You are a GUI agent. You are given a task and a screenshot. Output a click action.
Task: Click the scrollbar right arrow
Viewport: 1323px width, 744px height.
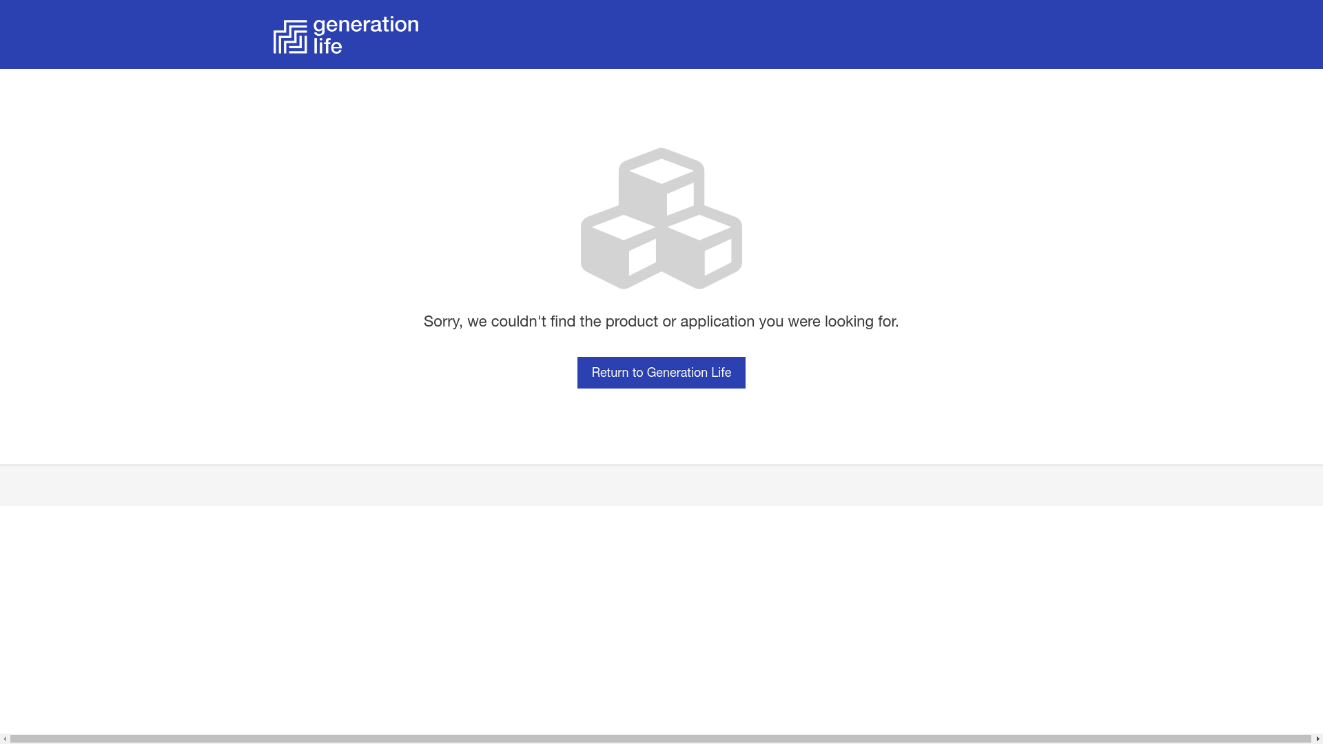pos(1317,739)
